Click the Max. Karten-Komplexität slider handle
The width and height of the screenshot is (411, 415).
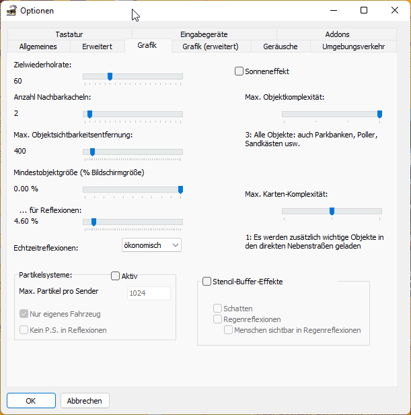click(x=332, y=211)
